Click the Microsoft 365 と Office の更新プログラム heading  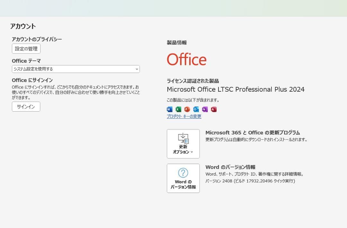coord(253,132)
